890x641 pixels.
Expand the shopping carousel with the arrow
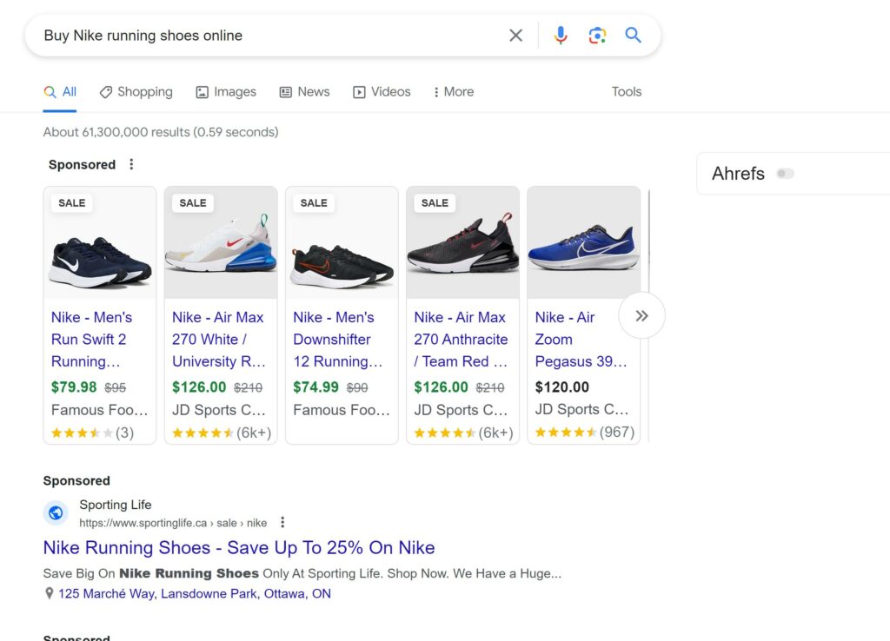point(642,315)
